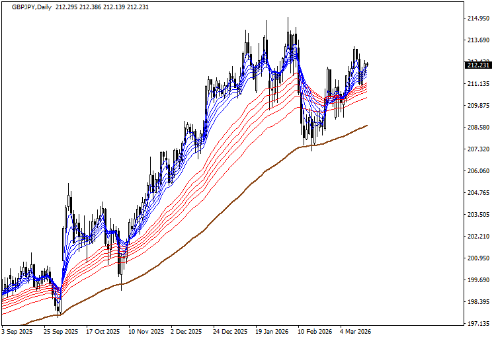Click the 214.950 price axis label

[477, 19]
